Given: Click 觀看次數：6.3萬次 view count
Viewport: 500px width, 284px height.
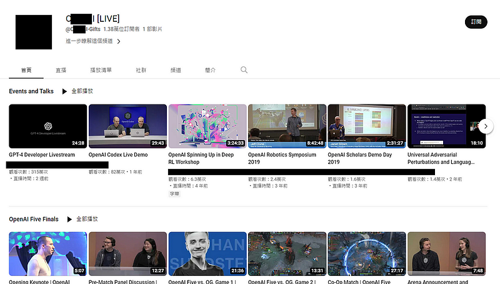Looking at the screenshot, I should [x=187, y=180].
